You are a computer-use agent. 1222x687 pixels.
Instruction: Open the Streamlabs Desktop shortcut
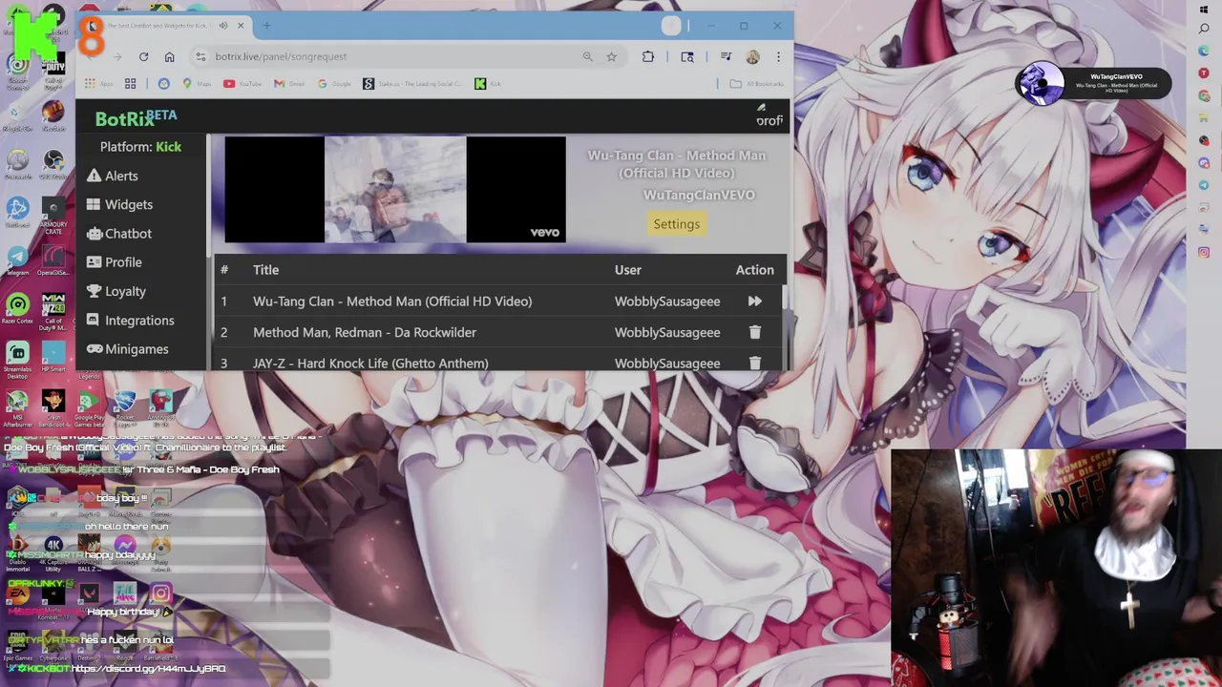pyautogui.click(x=17, y=359)
